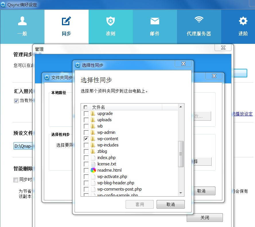255x227 pixels.
Task: Click the 代理服务器 Wi-Fi icon
Action: [199, 20]
